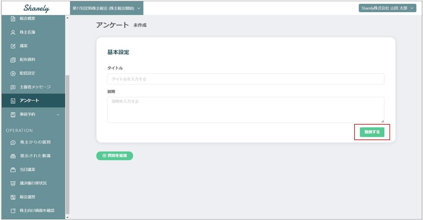The height and width of the screenshot is (220, 423).
Task: Click the 提出された動議 inbox icon
Action: tap(13, 156)
